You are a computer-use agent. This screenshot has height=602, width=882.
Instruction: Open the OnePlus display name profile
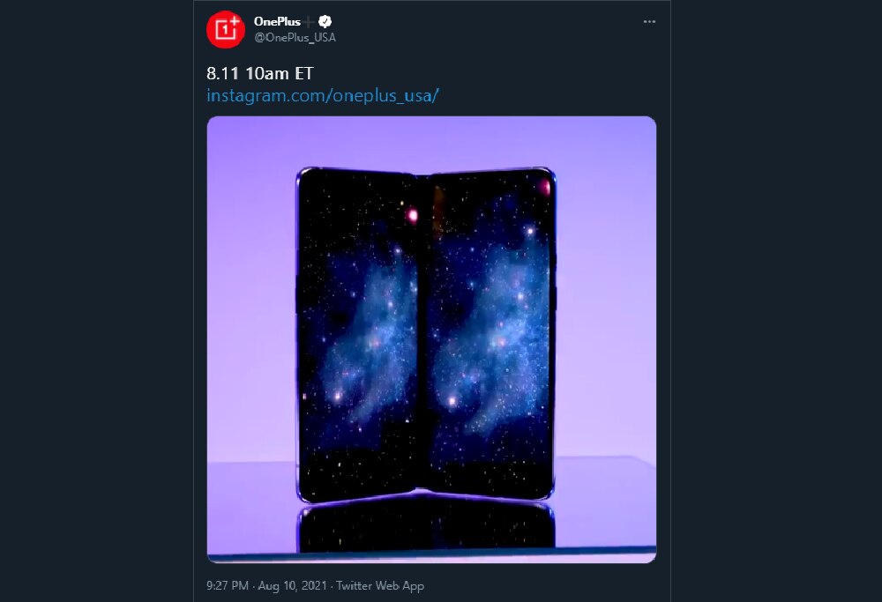(277, 21)
